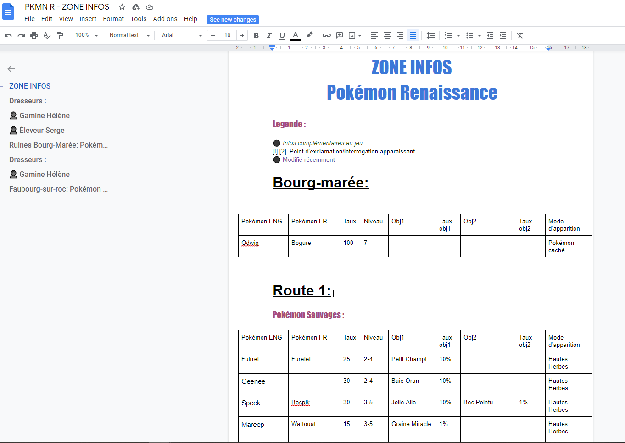Image resolution: width=625 pixels, height=443 pixels.
Task: Select the Paint format roller icon
Action: (x=60, y=35)
